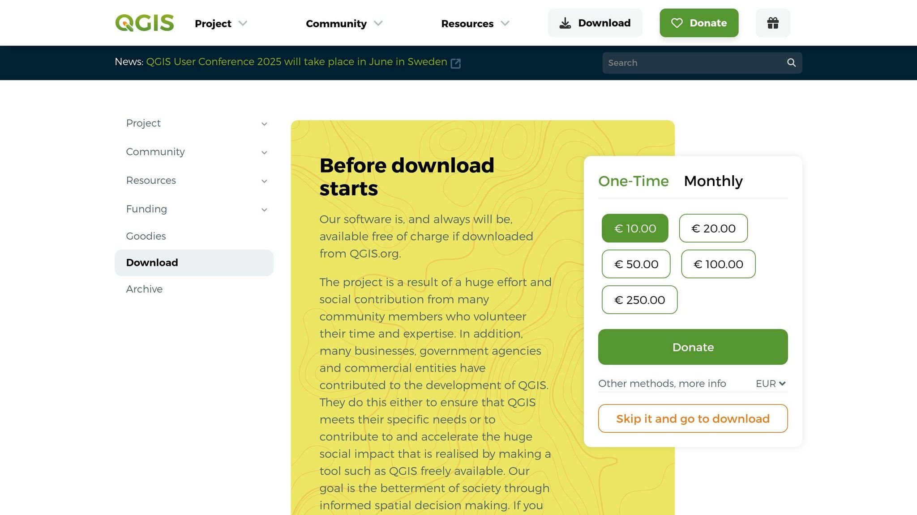Viewport: 917px width, 515px height.
Task: Click the search magnifier icon
Action: pyautogui.click(x=791, y=63)
